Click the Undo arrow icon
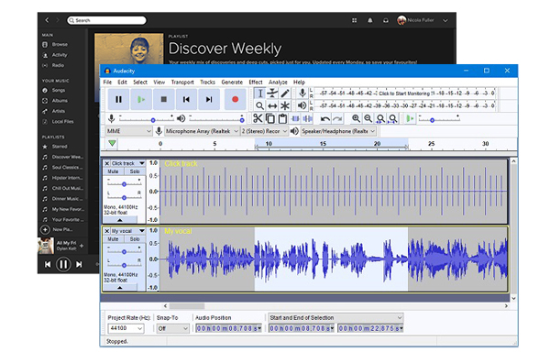 [325, 118]
